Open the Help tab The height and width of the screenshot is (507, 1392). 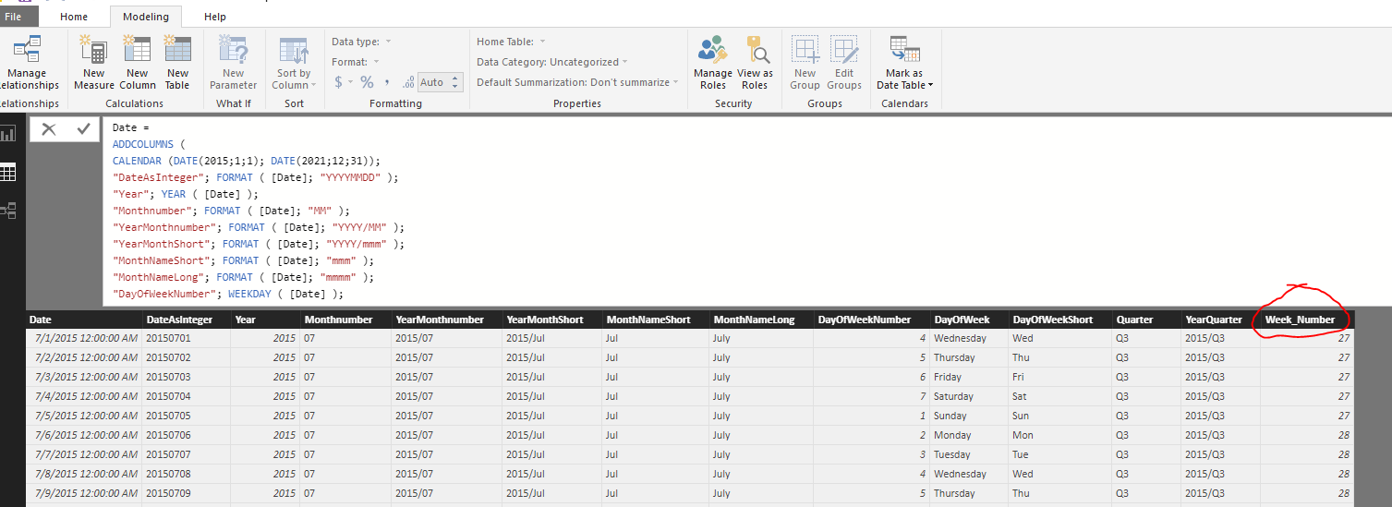215,17
